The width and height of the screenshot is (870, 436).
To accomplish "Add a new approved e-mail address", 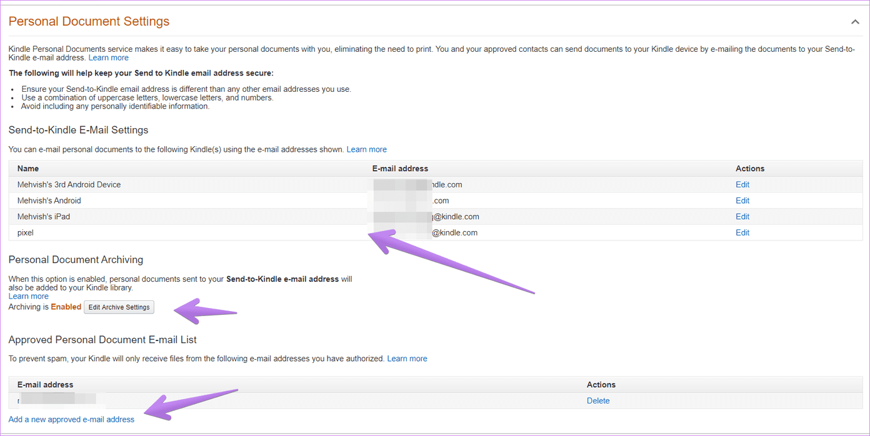I will [71, 419].
